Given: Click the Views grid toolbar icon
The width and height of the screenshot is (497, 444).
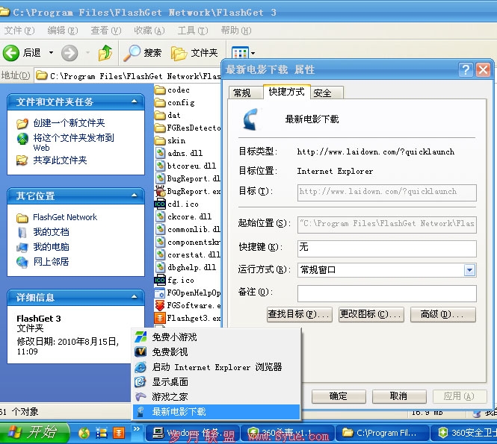Looking at the screenshot, I should [240, 53].
